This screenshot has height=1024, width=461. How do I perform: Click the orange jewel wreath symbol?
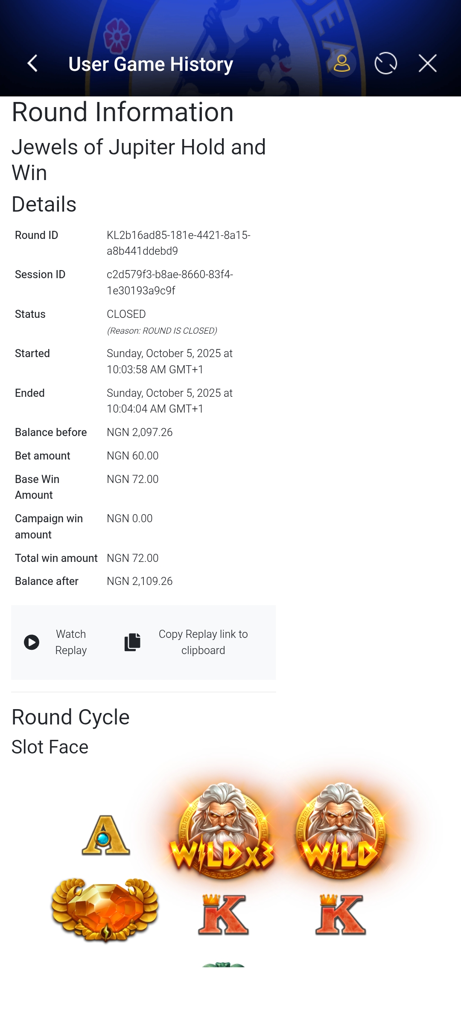click(105, 910)
